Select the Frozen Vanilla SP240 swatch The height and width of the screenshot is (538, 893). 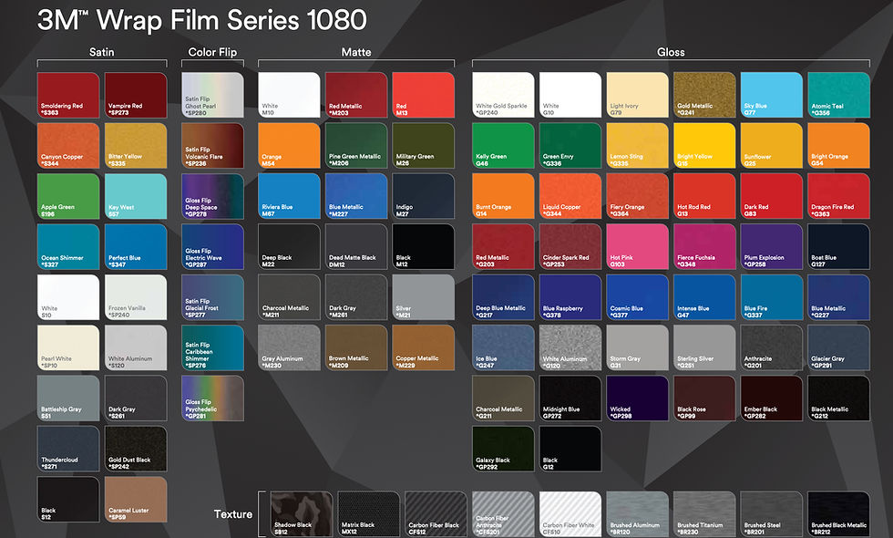(136, 297)
